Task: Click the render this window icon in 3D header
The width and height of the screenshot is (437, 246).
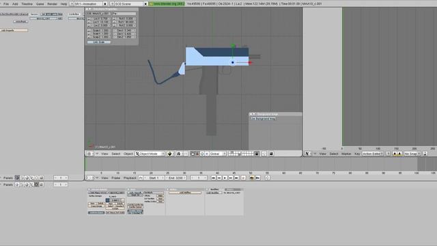Action: point(271,154)
